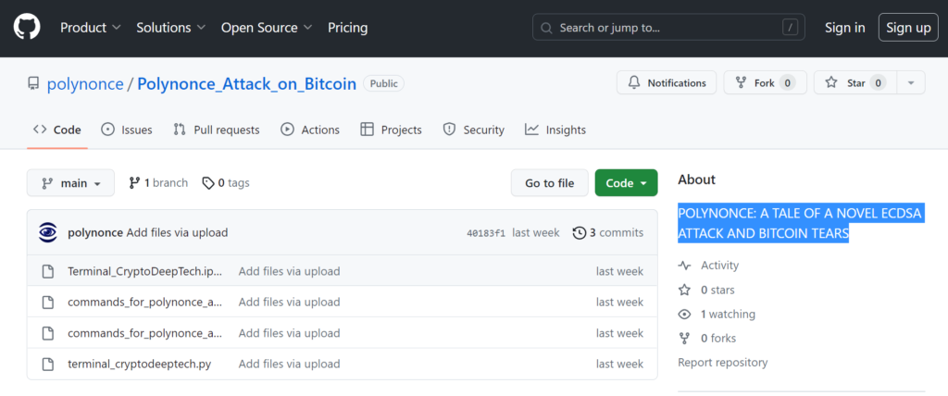Expand the main branch selector
Screen dimensions: 948x396
tap(70, 183)
